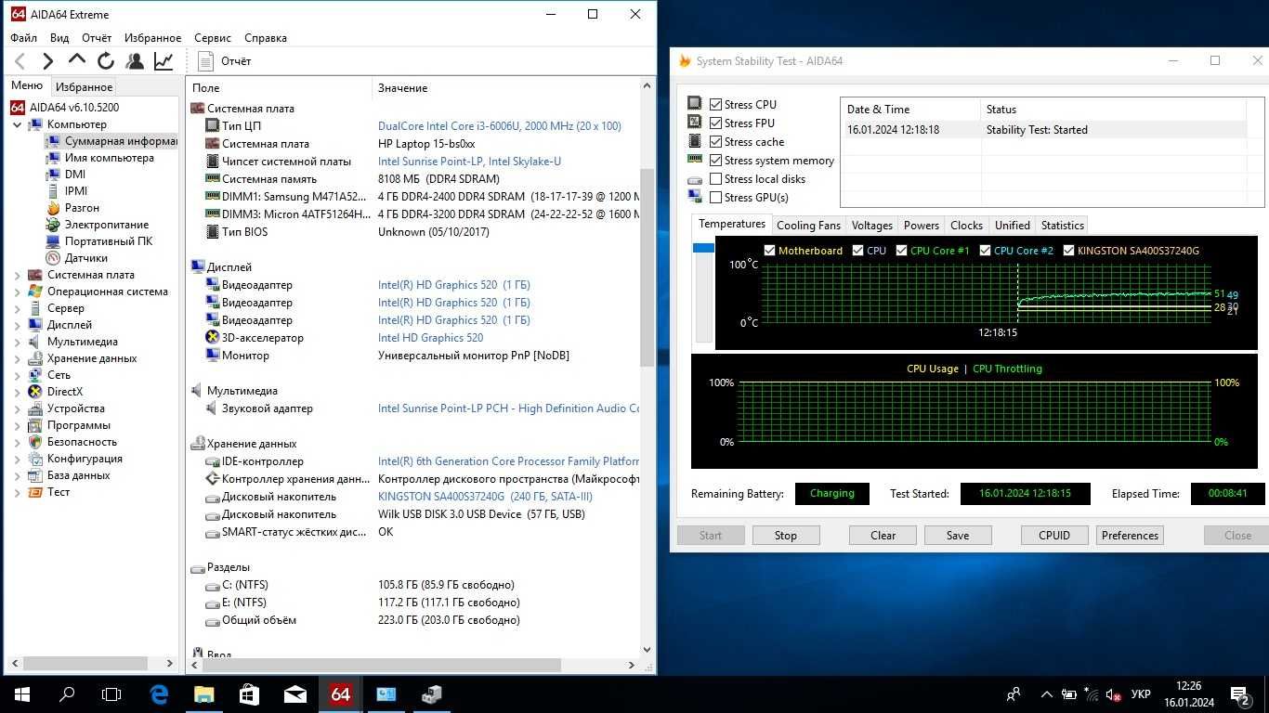Switch to Cooling Fans tab
Image resolution: width=1269 pixels, height=713 pixels.
808,226
